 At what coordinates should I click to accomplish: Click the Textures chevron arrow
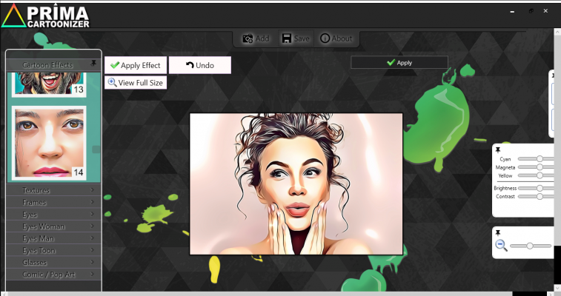(x=93, y=189)
